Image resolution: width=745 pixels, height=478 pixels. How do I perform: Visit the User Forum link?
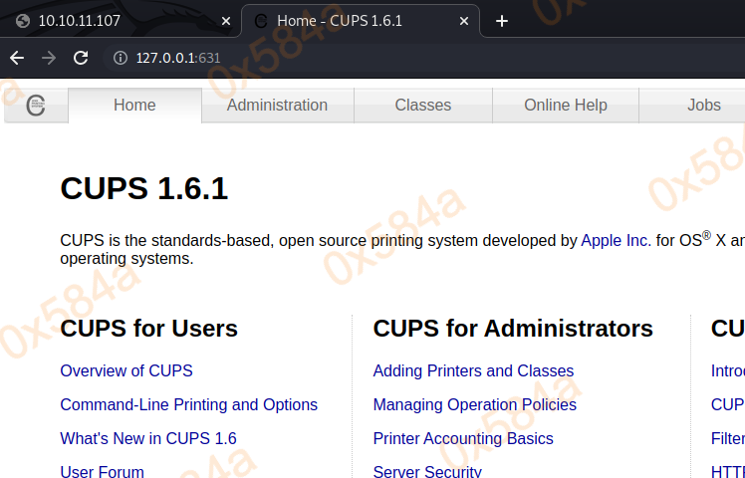coord(103,472)
